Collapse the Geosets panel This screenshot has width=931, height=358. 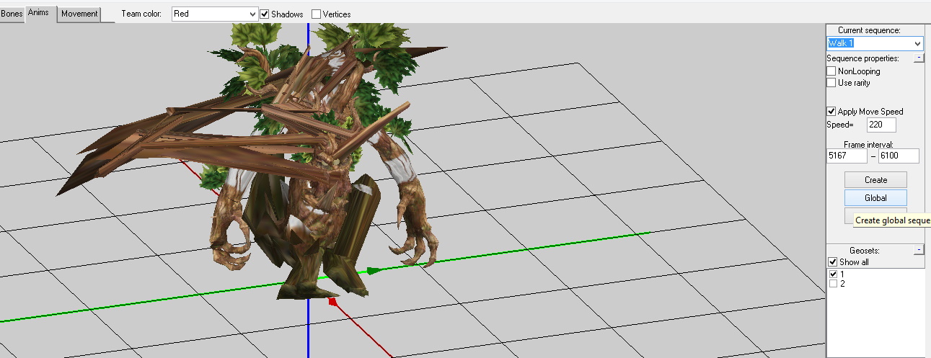coord(919,250)
